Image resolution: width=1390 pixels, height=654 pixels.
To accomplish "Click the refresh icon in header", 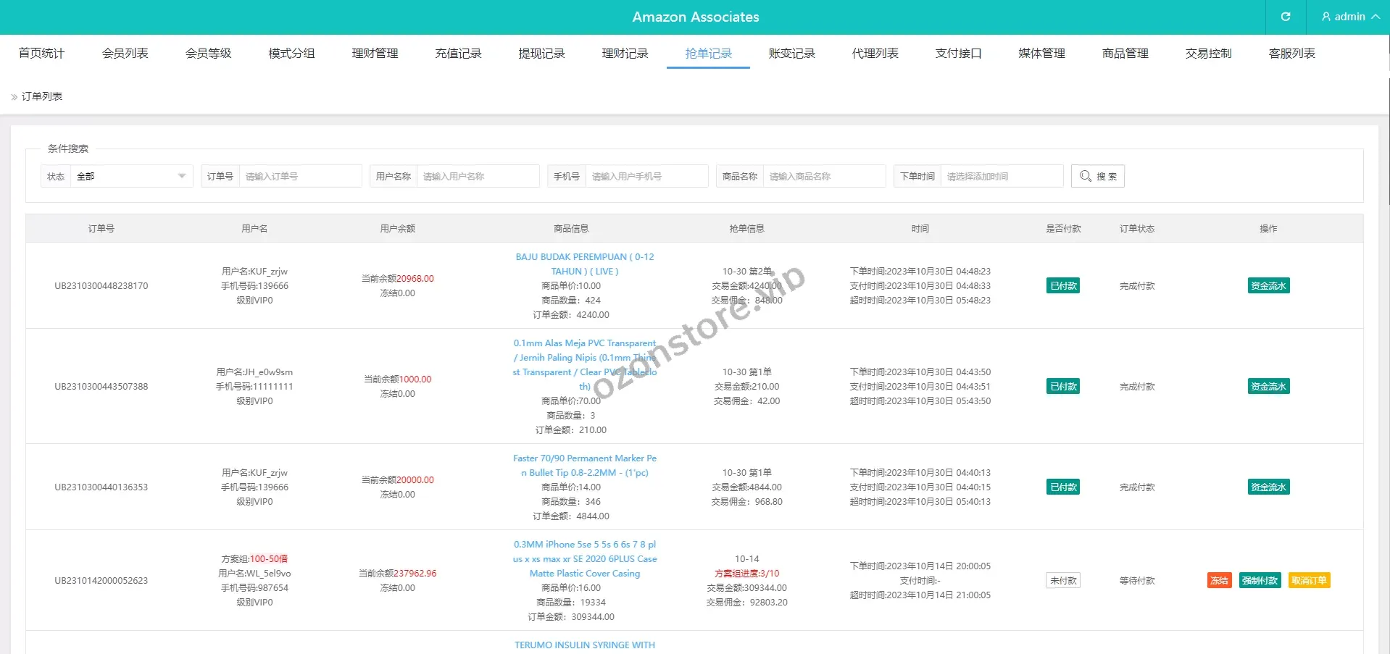I will [x=1286, y=17].
